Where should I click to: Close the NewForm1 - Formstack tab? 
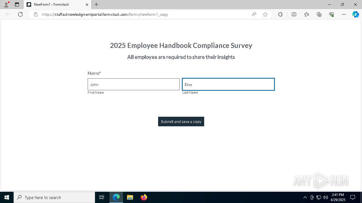pyautogui.click(x=87, y=5)
